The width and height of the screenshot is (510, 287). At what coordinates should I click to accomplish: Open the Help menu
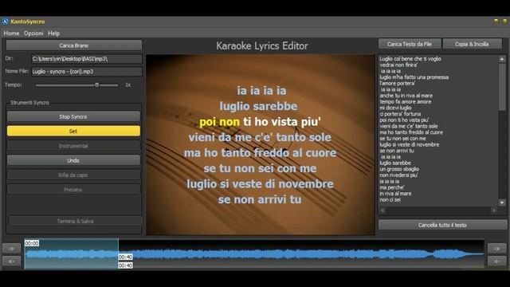coord(53,33)
